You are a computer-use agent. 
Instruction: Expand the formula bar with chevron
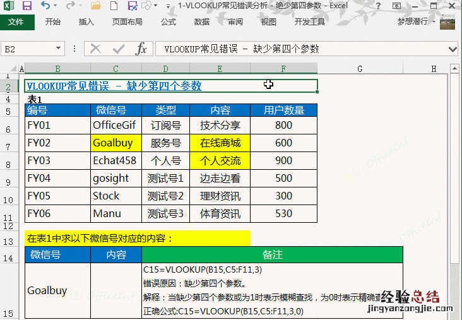tap(452, 49)
